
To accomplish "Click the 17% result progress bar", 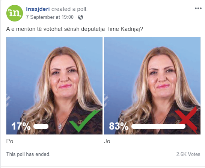I will (x=41, y=126).
